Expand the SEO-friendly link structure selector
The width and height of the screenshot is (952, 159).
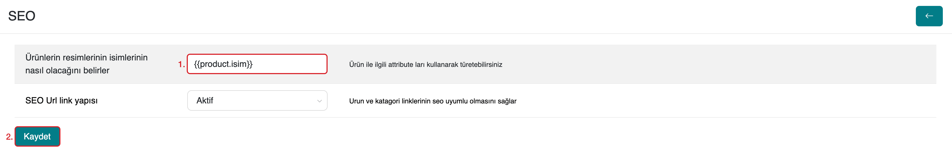(257, 100)
